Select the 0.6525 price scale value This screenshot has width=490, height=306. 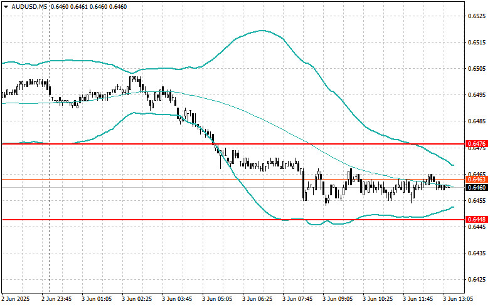coord(477,16)
